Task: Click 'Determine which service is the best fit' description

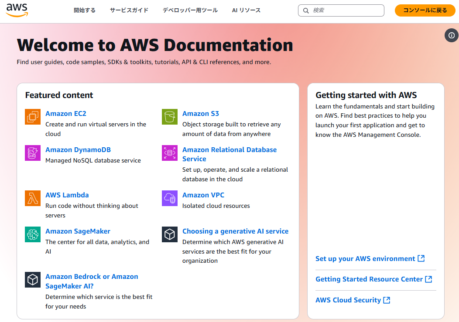Action: [99, 302]
